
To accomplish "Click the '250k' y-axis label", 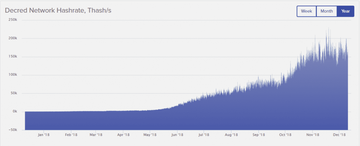I will (x=13, y=20).
